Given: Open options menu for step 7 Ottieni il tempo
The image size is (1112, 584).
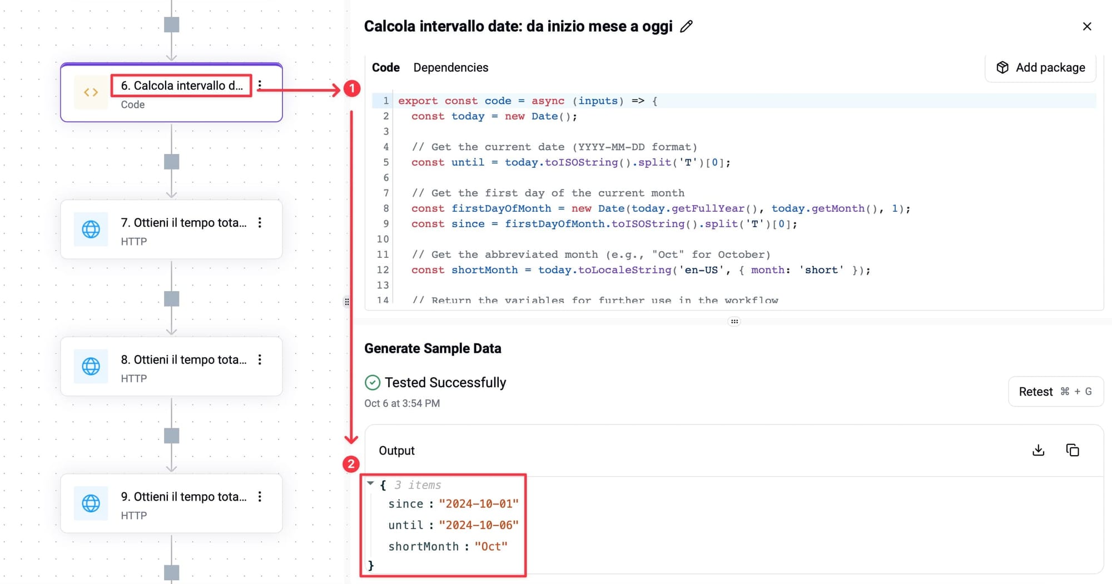Looking at the screenshot, I should coord(260,222).
